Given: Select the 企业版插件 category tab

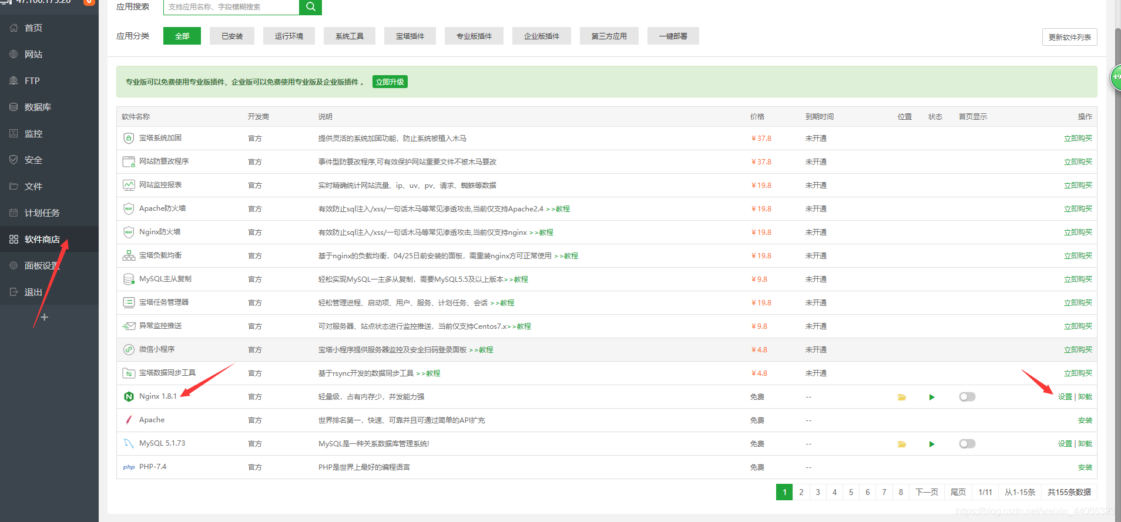Looking at the screenshot, I should point(542,36).
